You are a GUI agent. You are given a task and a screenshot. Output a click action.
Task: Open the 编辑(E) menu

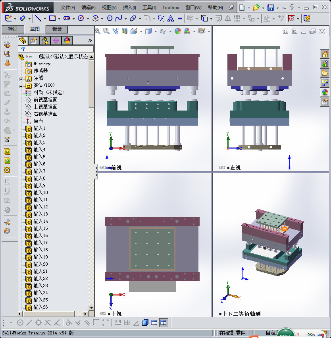[x=88, y=8]
